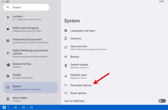Open Backup settings
Image resolution: width=168 pixels, height=110 pixels.
coord(114,57)
